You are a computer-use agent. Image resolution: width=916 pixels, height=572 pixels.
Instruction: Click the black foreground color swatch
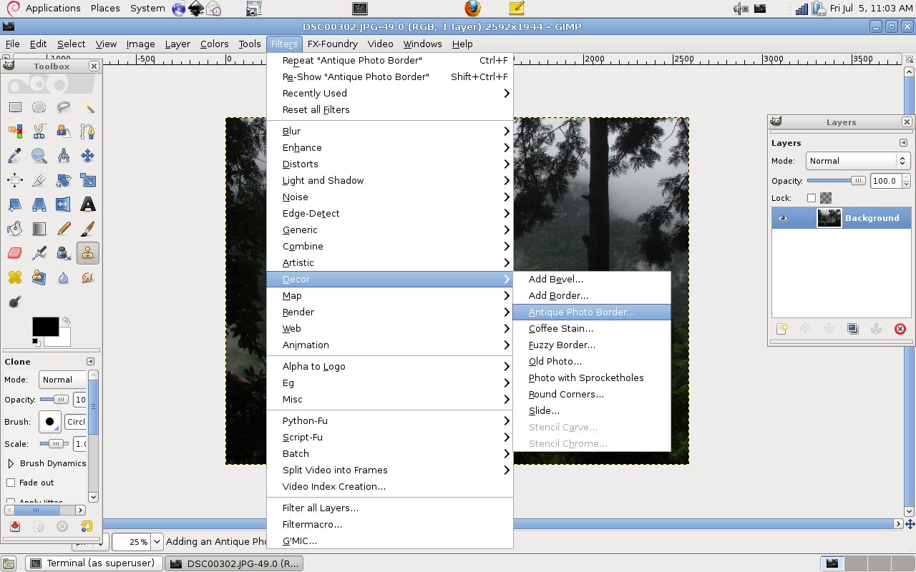[44, 327]
